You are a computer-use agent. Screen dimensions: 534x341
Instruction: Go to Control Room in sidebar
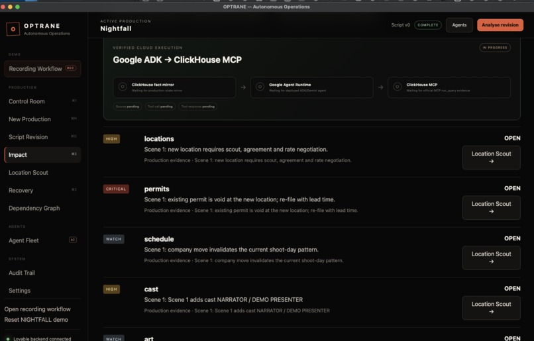42,101
